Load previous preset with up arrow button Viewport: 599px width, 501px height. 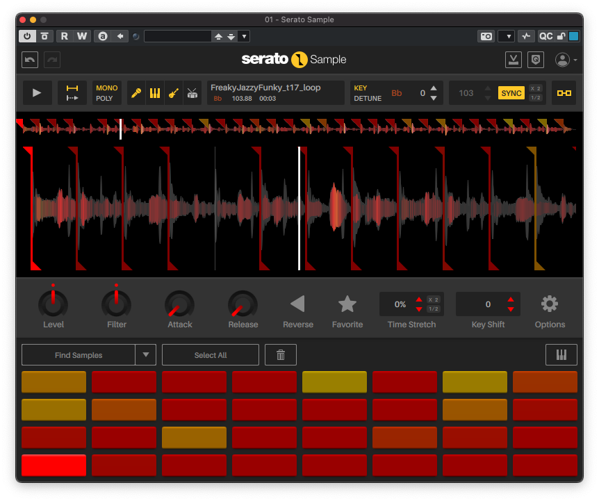[x=218, y=36]
